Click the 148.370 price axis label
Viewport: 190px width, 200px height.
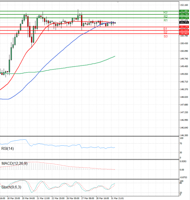point(184,89)
